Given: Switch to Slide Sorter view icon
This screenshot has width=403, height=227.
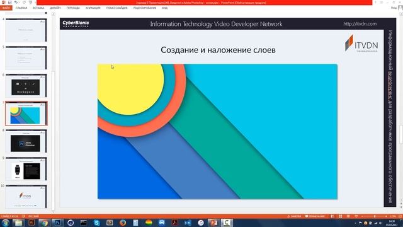Looking at the screenshot, I should tap(340, 216).
